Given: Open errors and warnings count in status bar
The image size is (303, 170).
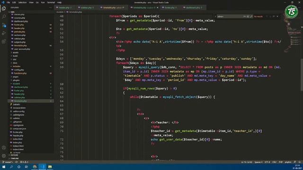Looking at the screenshot, I should coord(24,162).
